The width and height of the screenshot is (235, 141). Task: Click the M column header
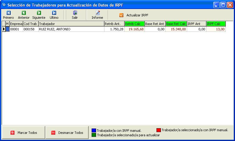coord(7,24)
